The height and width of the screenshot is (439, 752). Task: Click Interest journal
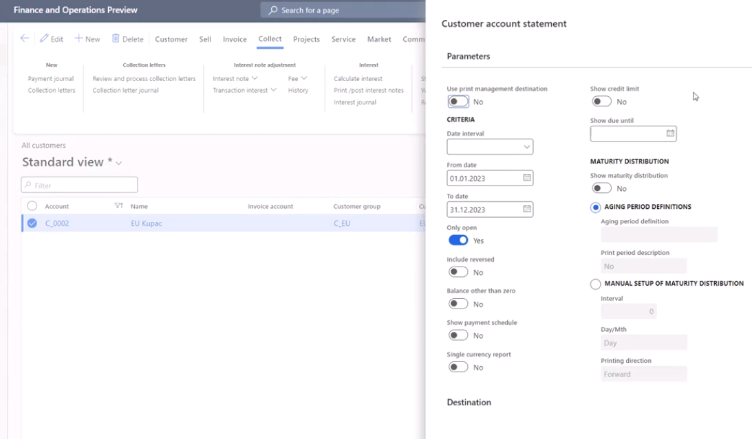pos(355,102)
